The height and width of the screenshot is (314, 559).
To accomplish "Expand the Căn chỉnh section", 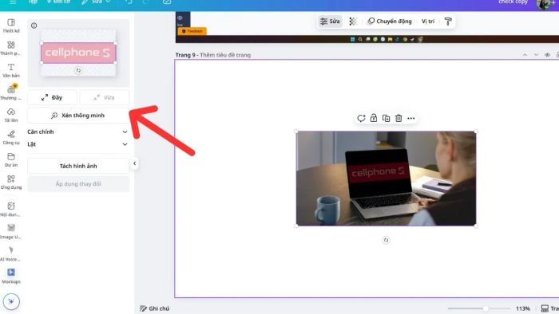I will point(77,131).
